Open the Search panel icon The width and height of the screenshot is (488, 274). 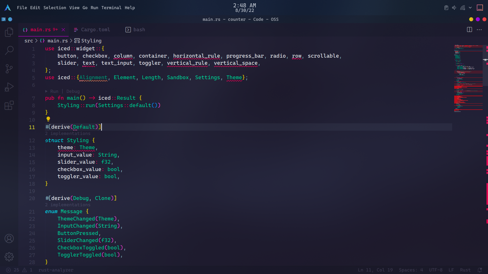click(9, 50)
